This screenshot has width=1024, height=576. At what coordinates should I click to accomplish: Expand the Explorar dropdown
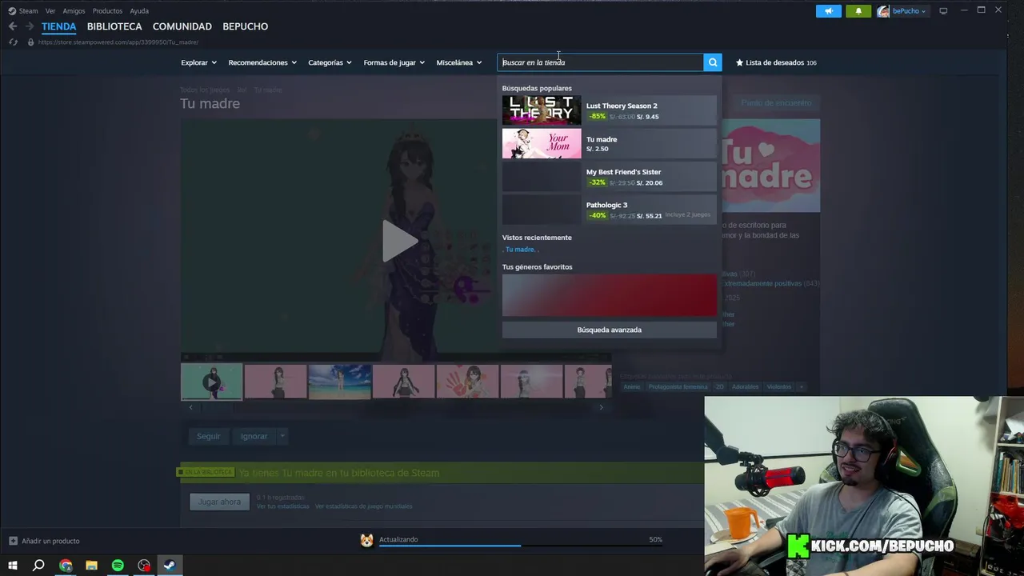coord(198,62)
